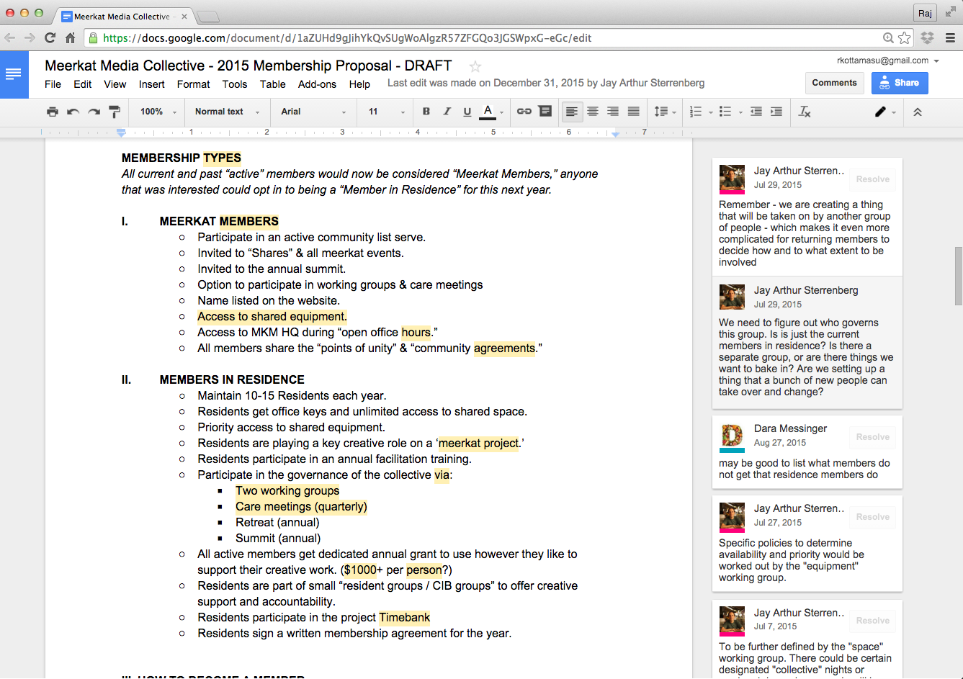963x679 pixels.
Task: Open bulleted list style dropdown arrow
Action: point(740,112)
